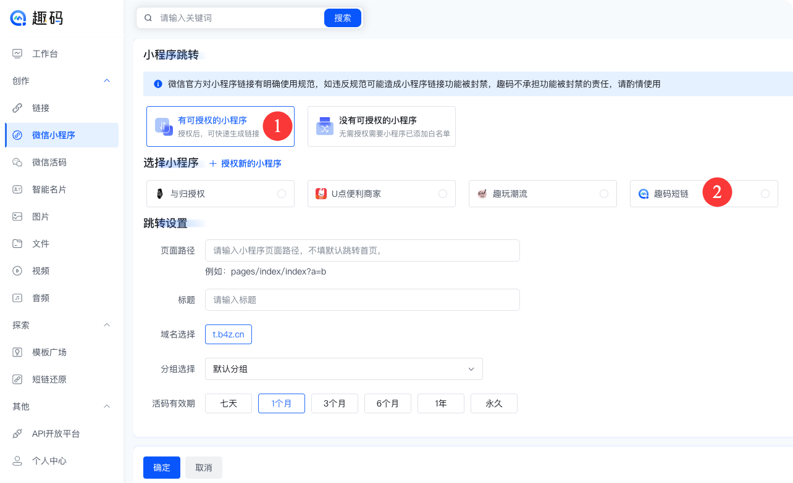Open the 分组选择 dropdown

tap(343, 368)
